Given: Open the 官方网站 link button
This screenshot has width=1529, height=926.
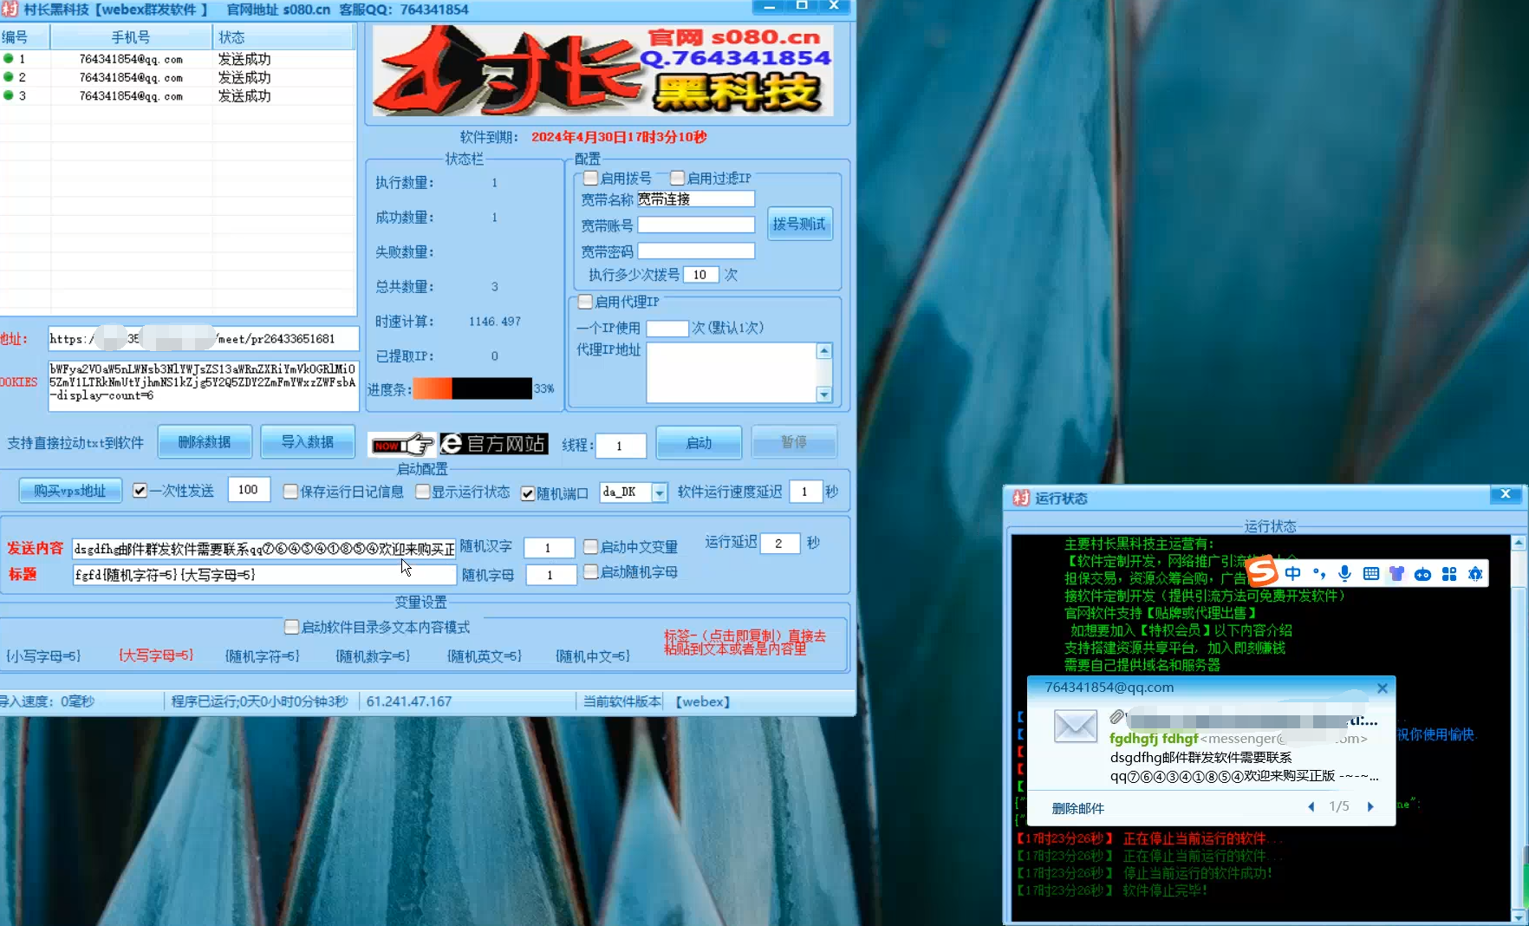Looking at the screenshot, I should [x=494, y=444].
